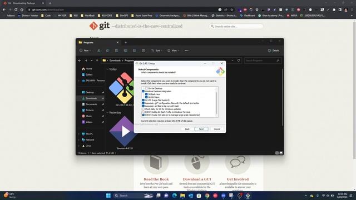Viewport: 356px width, 200px height.
Task: Click Git setup icon on taskbar
Action: click(248, 196)
